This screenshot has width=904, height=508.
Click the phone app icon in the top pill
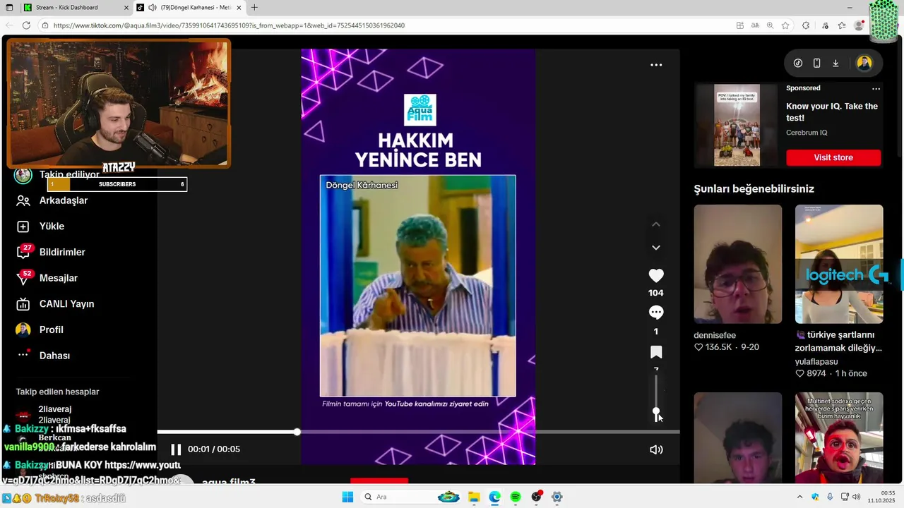click(x=816, y=63)
